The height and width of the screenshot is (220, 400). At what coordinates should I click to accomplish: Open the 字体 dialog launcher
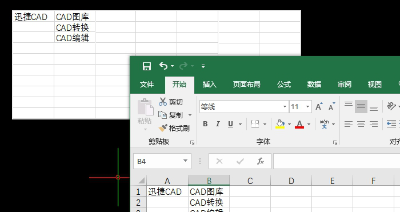pyautogui.click(x=335, y=142)
